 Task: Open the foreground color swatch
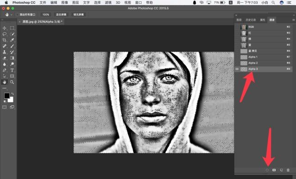coord(7,95)
